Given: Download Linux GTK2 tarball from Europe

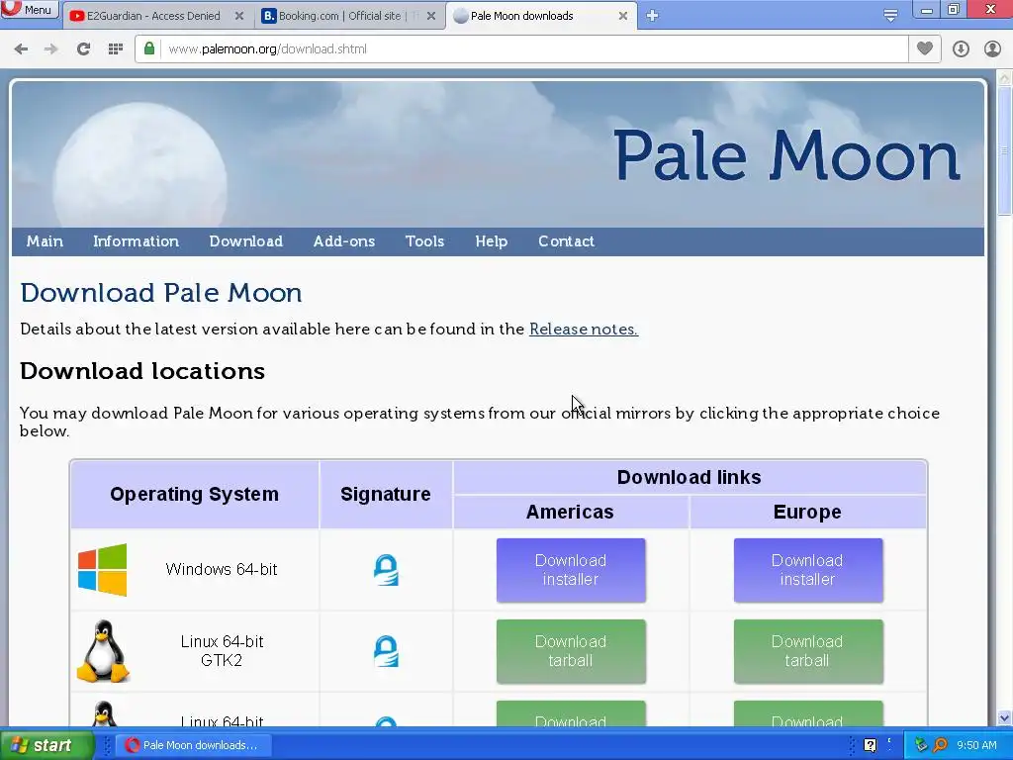Looking at the screenshot, I should tap(807, 651).
